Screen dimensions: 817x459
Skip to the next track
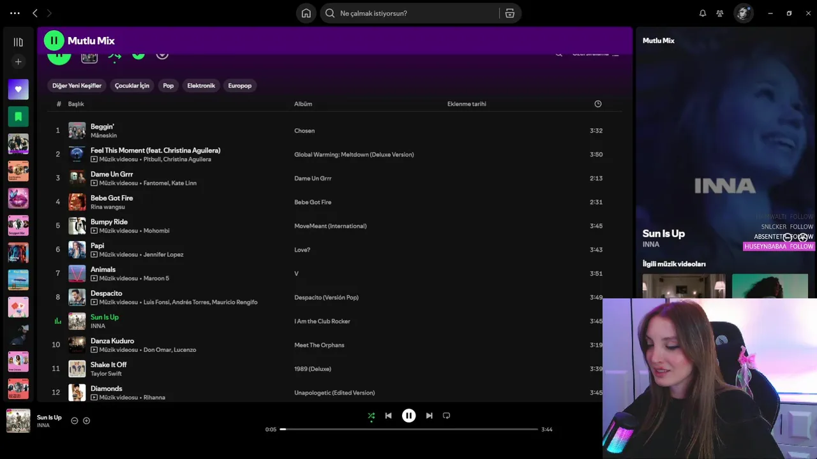[x=429, y=416]
